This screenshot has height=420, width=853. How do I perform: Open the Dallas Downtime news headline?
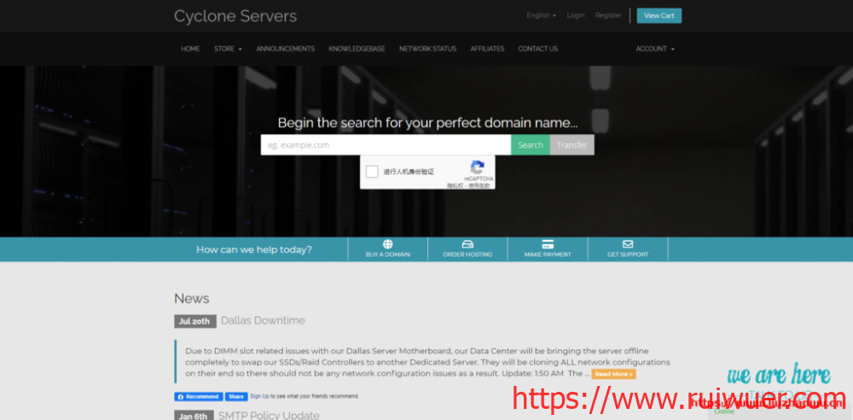coord(263,321)
